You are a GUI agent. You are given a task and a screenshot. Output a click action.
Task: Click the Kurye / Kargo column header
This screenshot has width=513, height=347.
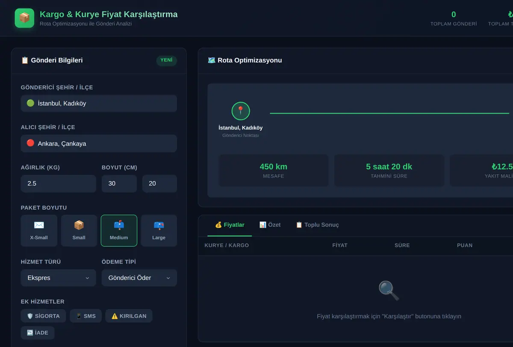tap(227, 246)
